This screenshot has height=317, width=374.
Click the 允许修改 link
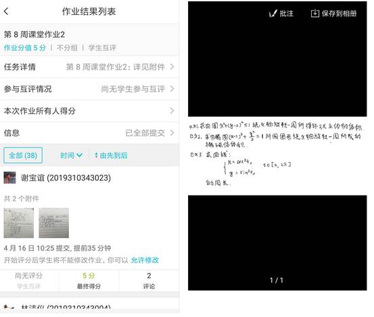145,260
